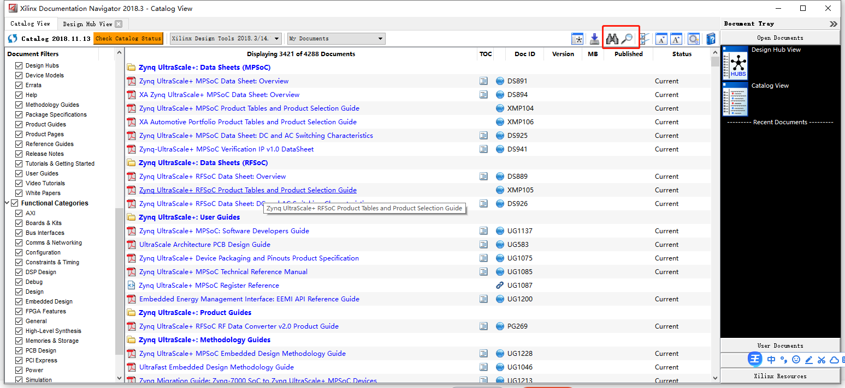
Task: Select the Catalog View tab
Action: (30, 23)
